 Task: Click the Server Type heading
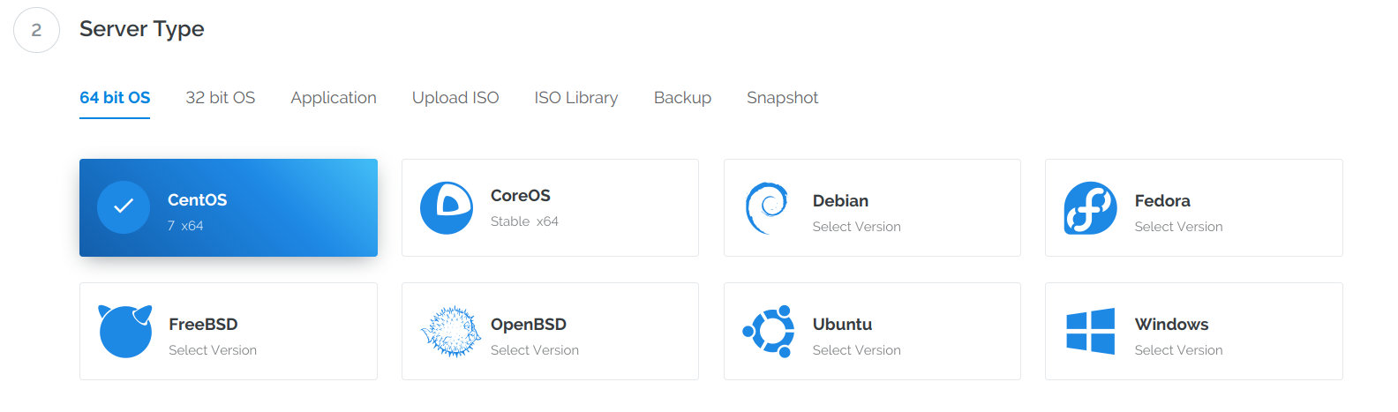142,29
